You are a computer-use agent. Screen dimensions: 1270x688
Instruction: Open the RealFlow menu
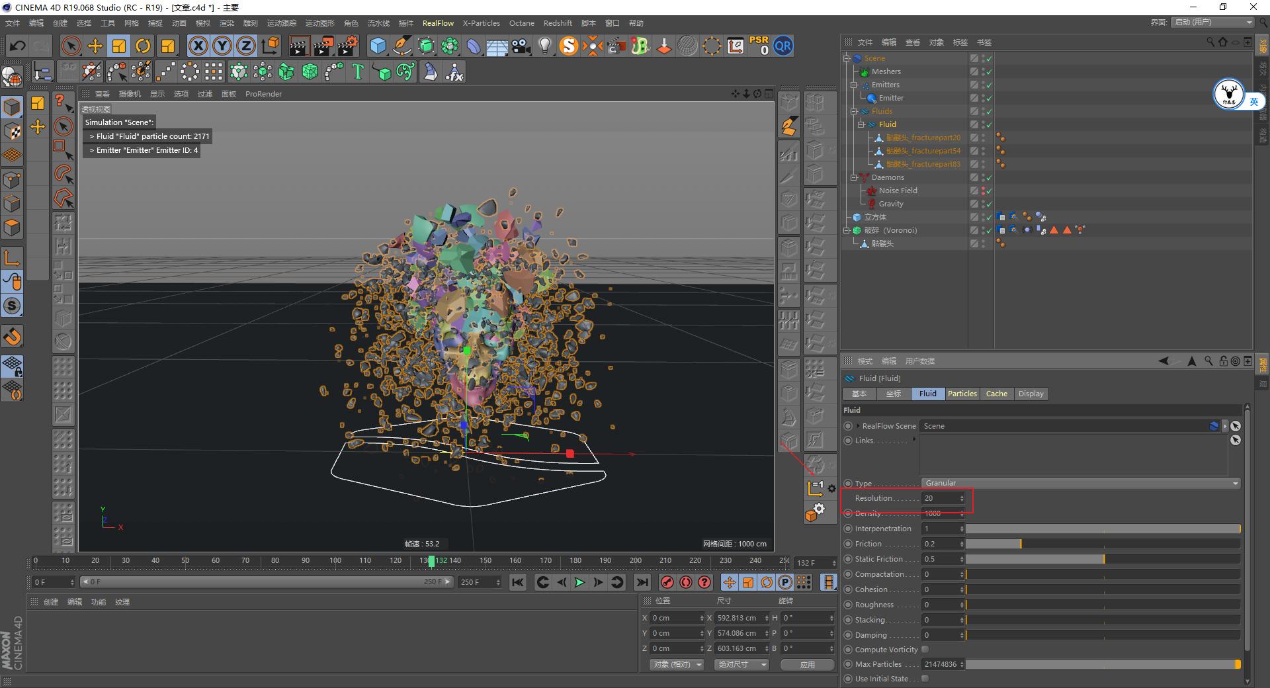point(437,23)
